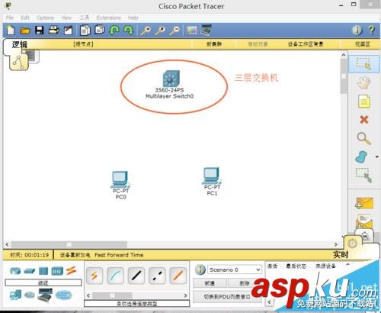Select the Multiuser Connection category
381x313 pixels.
[64, 295]
